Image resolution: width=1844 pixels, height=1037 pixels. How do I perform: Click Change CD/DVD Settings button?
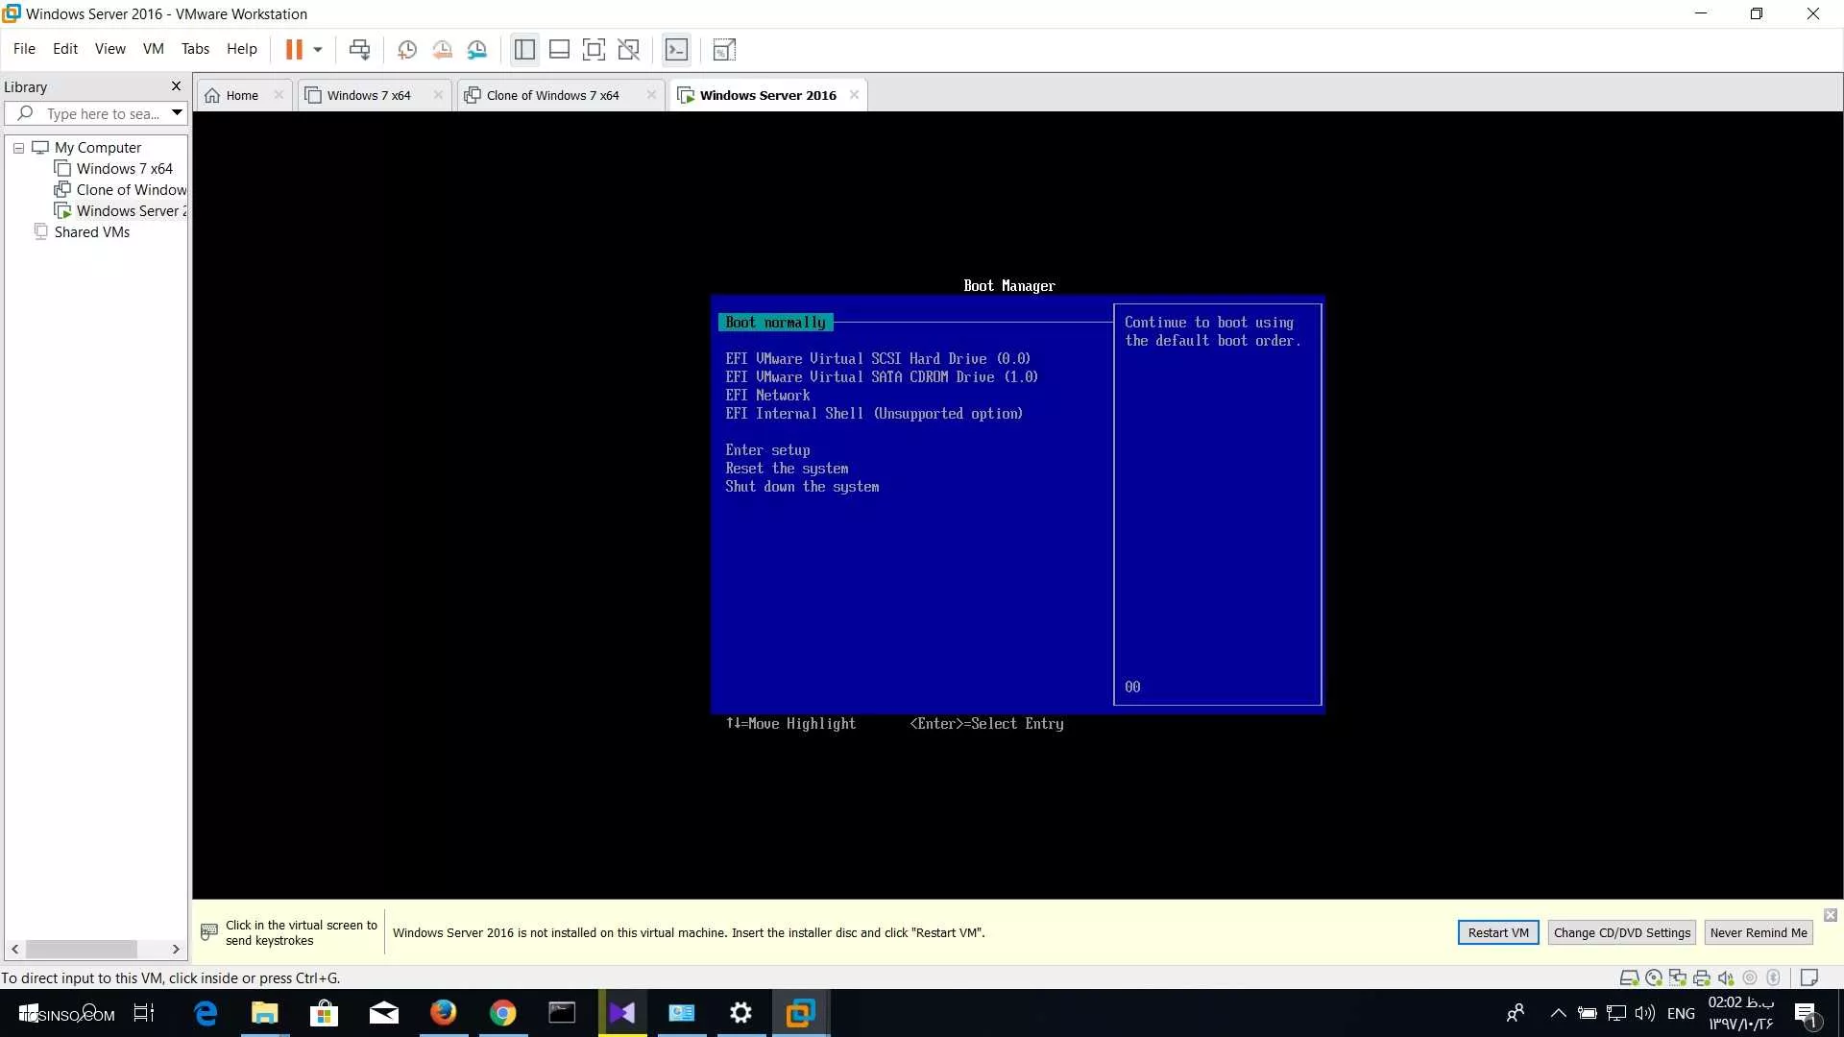(1621, 932)
